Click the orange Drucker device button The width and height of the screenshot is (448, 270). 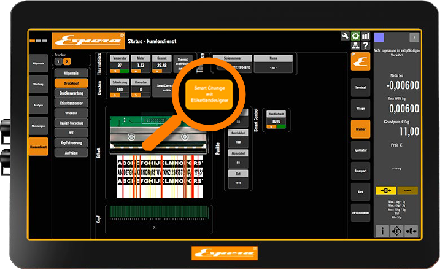click(361, 129)
